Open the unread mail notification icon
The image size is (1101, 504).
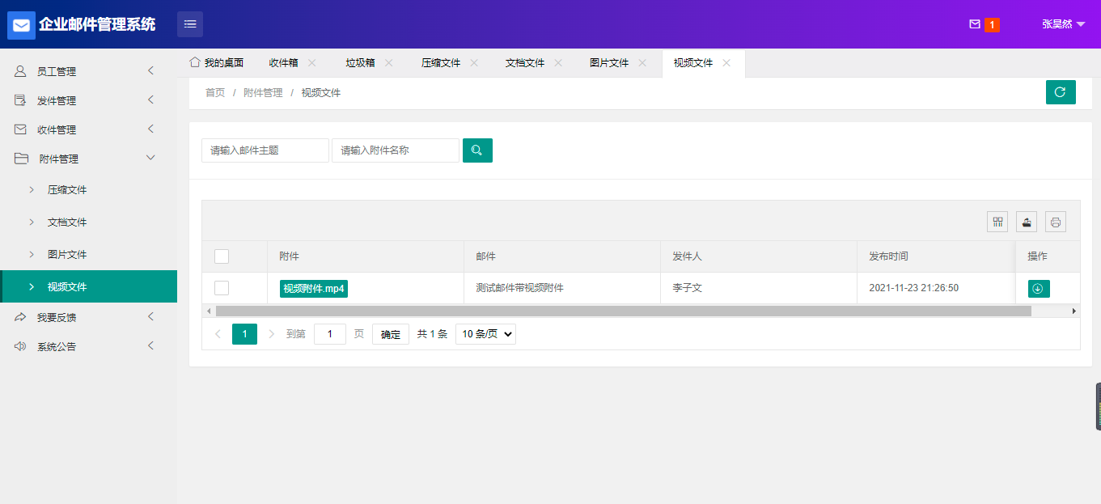point(975,24)
